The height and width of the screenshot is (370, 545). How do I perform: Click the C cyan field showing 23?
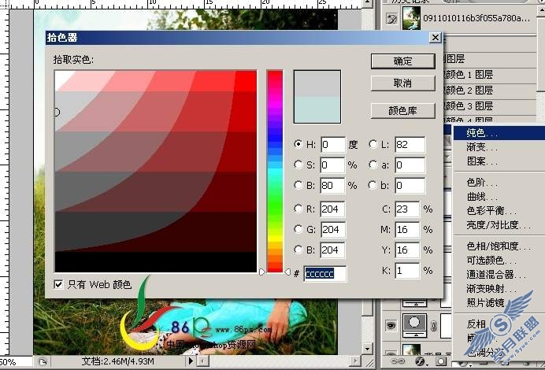tap(407, 209)
